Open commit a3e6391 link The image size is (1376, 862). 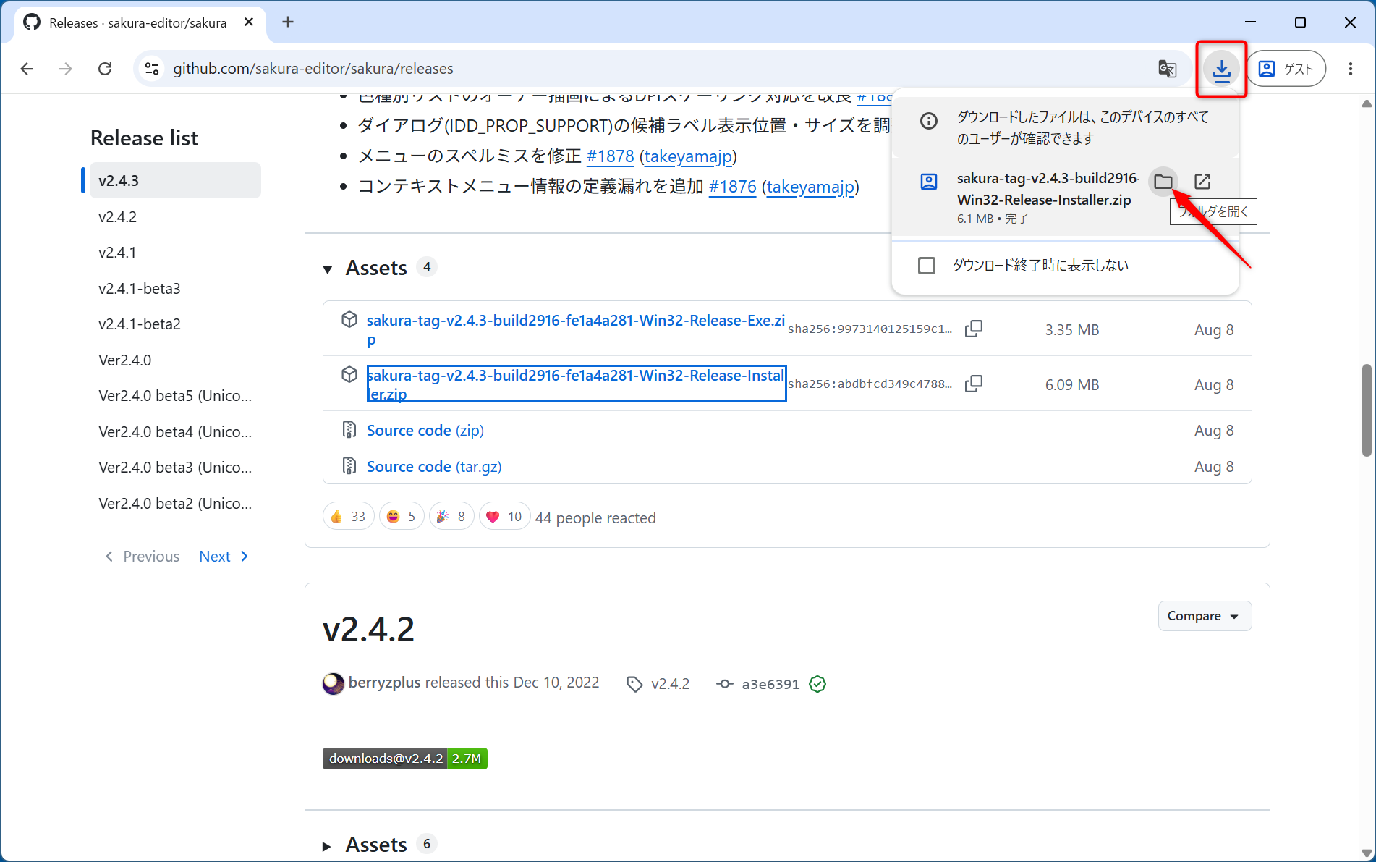(x=770, y=684)
